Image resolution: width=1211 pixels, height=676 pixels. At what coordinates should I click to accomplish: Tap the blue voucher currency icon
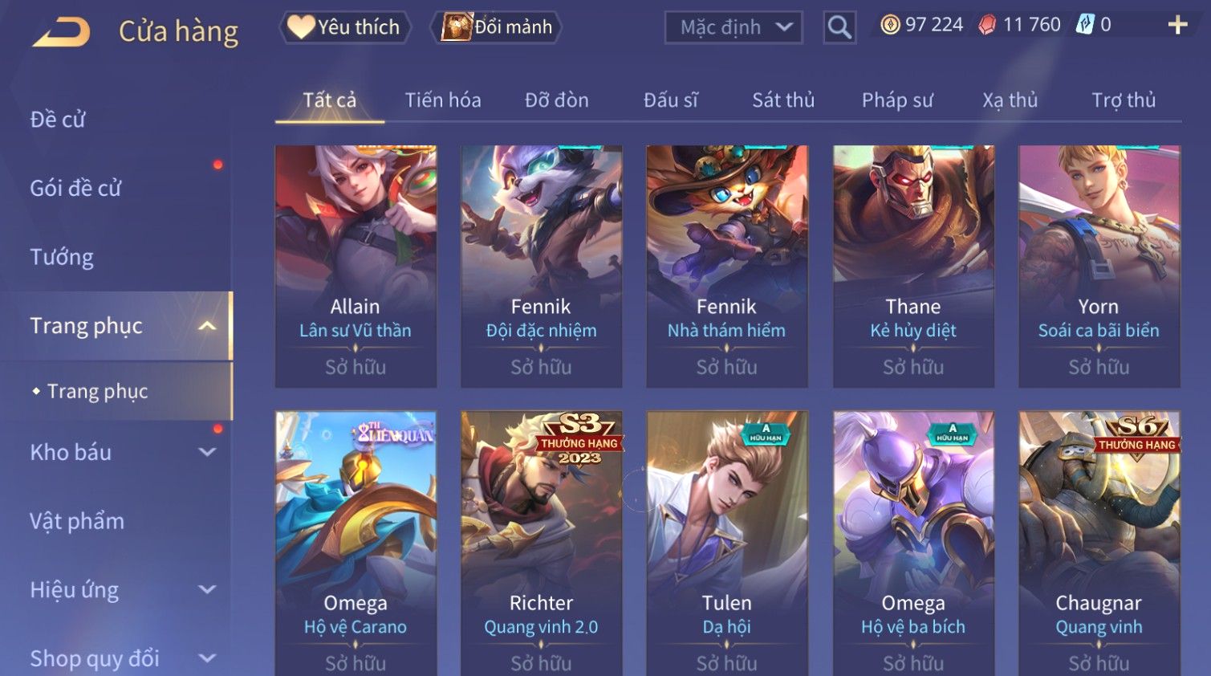(1084, 24)
